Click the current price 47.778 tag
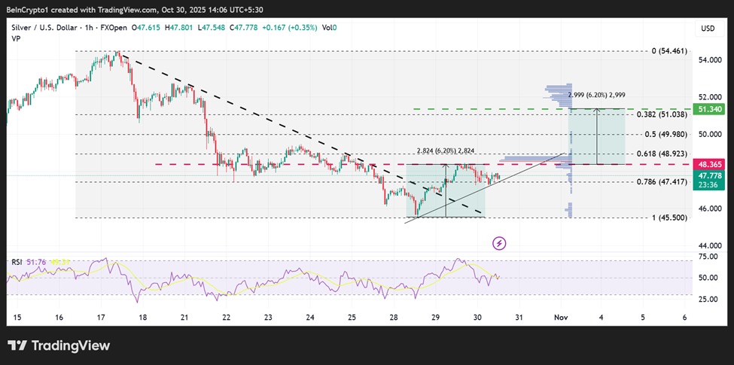The height and width of the screenshot is (365, 734). 710,175
